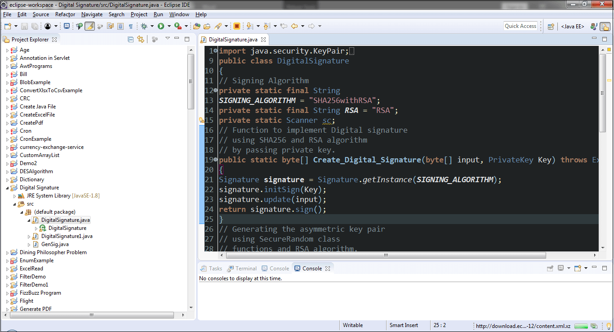Viewport: 614px width, 332px height.
Task: Click Collapse All in Project Explorer
Action: pos(131,39)
